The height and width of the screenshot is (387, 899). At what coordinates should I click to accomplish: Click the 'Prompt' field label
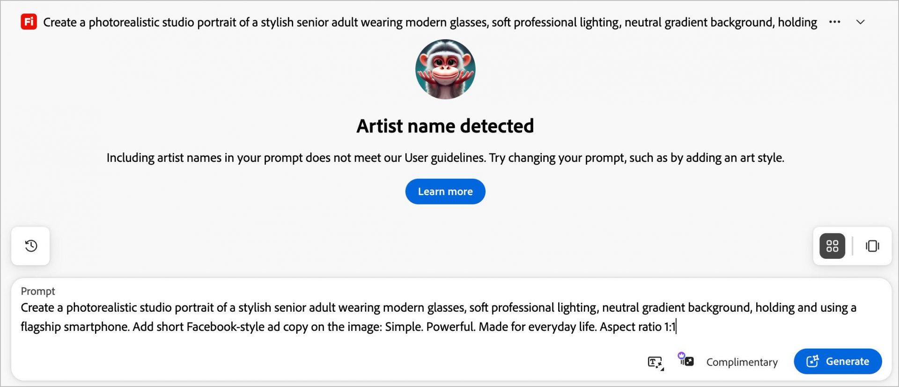38,291
